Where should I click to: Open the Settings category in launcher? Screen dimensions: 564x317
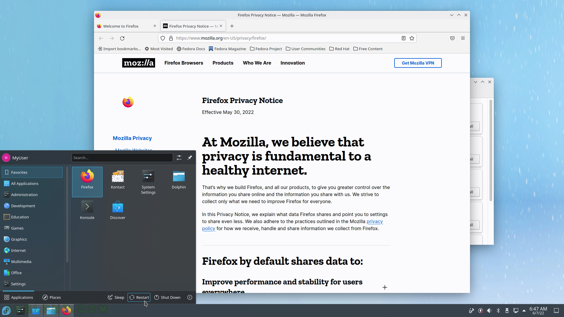32,284
